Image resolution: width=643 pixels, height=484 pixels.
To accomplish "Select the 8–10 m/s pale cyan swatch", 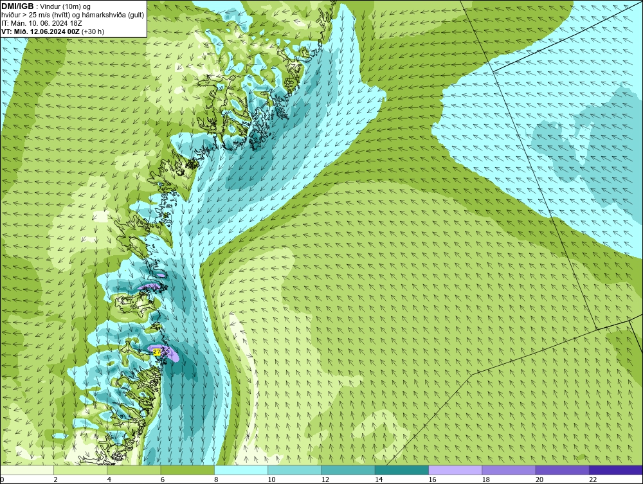I will point(241,470).
